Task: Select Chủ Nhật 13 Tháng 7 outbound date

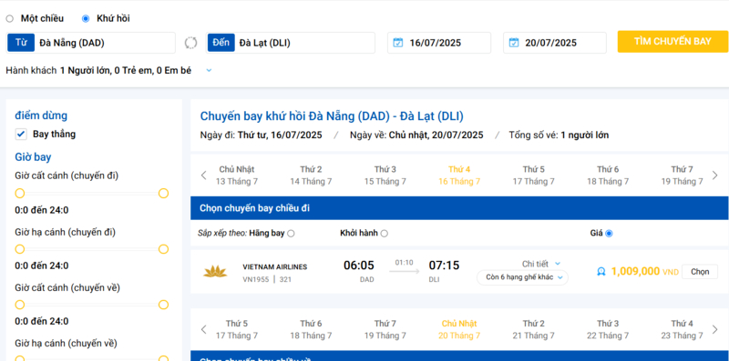Action: point(237,175)
